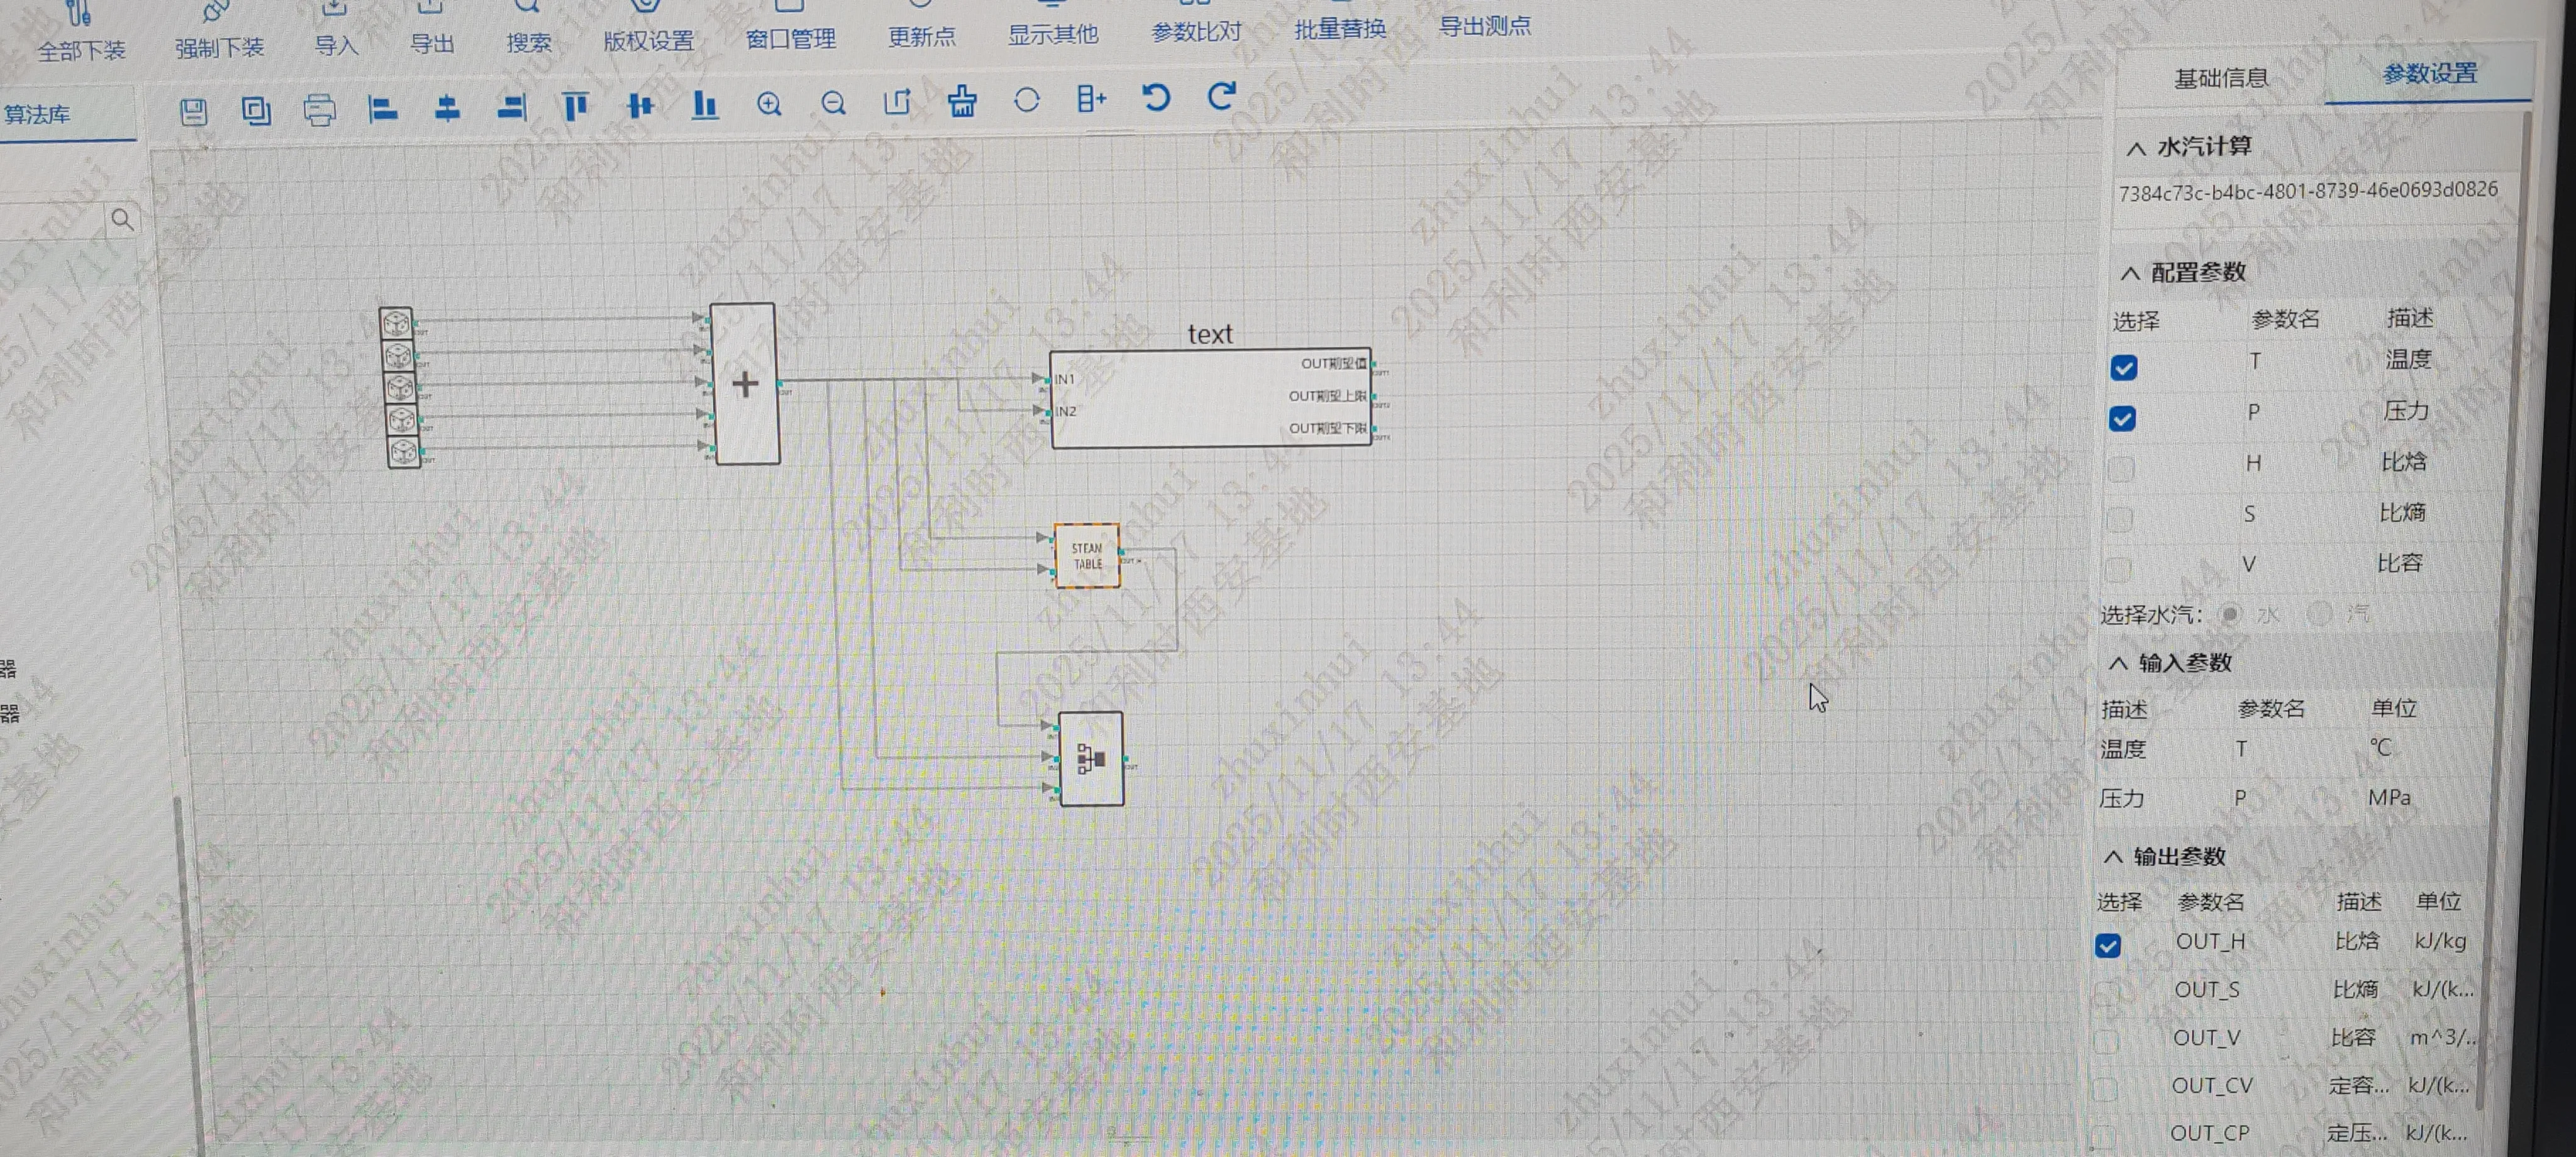Uncheck the T 温度 parameter checkbox

pos(2123,368)
